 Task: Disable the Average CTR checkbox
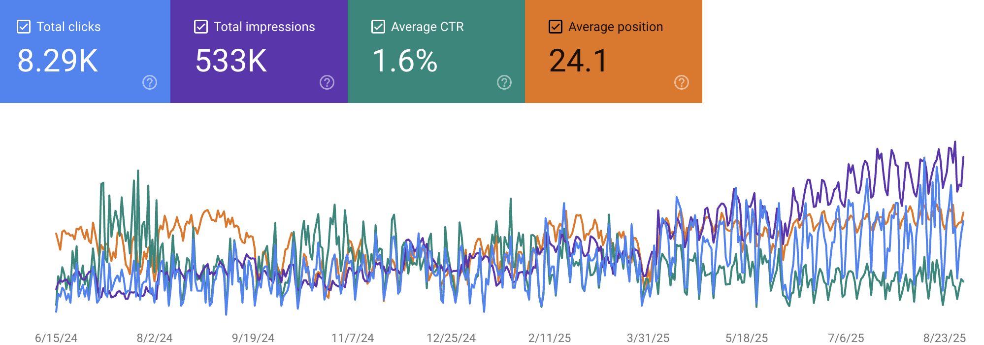(x=378, y=27)
